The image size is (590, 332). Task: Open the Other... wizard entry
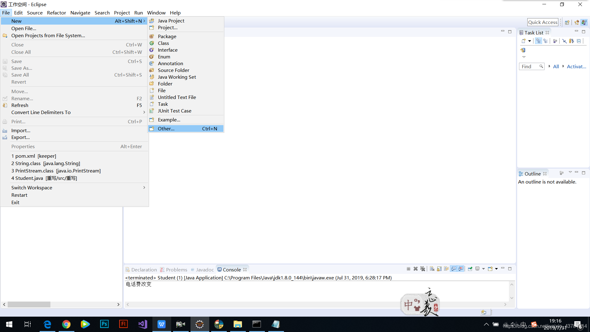[186, 128]
